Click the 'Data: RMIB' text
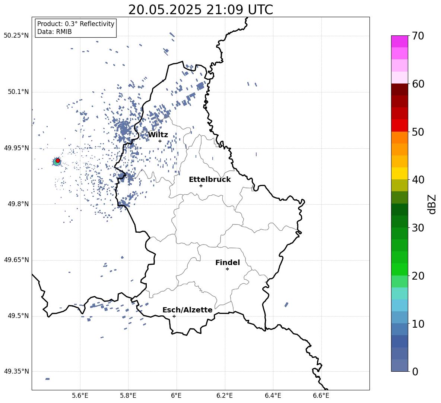Image resolution: width=441 pixels, height=403 pixels. pyautogui.click(x=54, y=32)
